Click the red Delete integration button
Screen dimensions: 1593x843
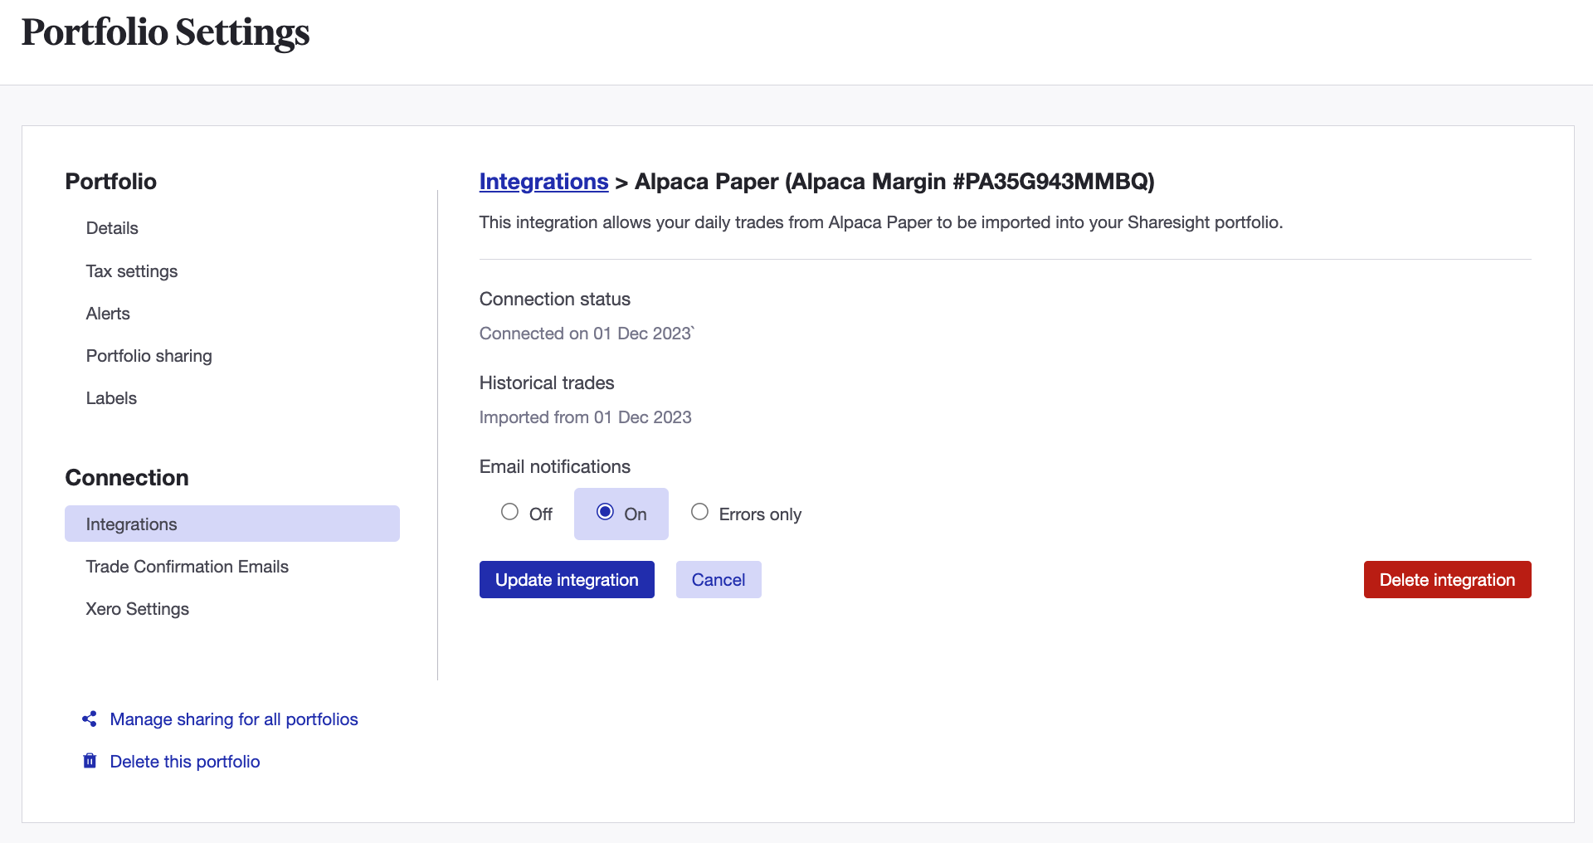click(1448, 579)
